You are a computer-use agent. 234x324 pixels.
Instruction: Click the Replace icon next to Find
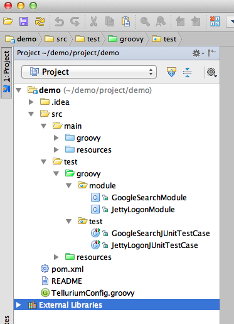click(161, 21)
